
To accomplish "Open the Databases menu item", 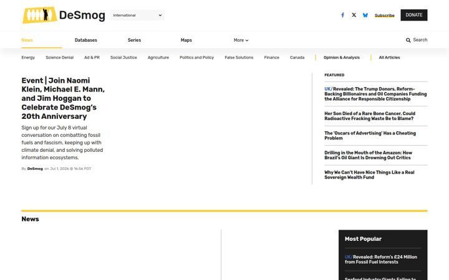I will (85, 40).
